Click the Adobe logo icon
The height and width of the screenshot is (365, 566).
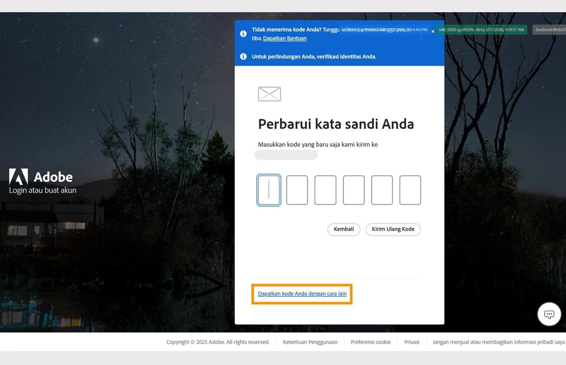coord(19,177)
